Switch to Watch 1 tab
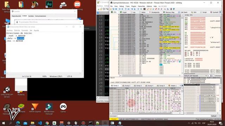The image size is (225, 126). pos(172,85)
